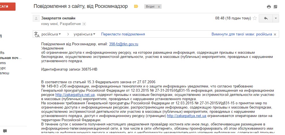Open target language dropdown українська
The image size is (285, 135).
click(84, 34)
